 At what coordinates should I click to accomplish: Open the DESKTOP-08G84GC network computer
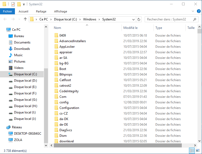point(25,134)
